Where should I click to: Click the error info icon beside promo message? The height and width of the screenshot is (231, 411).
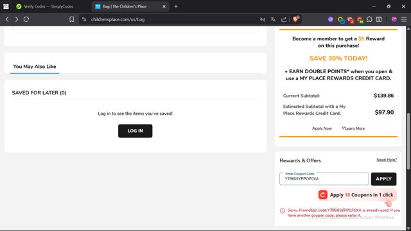(x=283, y=211)
